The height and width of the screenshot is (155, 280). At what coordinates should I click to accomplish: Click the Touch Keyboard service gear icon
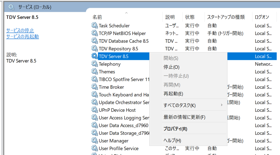(x=95, y=94)
